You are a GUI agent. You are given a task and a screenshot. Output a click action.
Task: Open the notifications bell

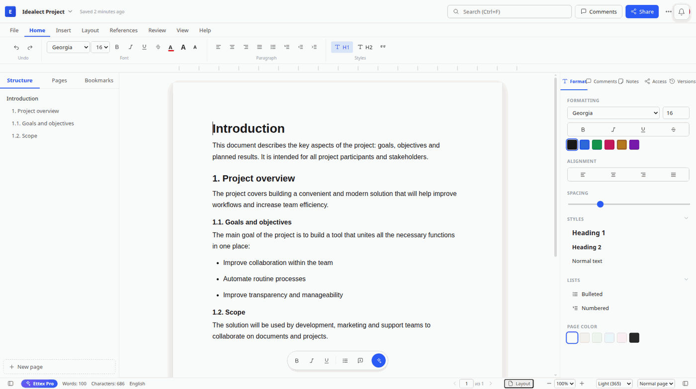[x=682, y=12]
